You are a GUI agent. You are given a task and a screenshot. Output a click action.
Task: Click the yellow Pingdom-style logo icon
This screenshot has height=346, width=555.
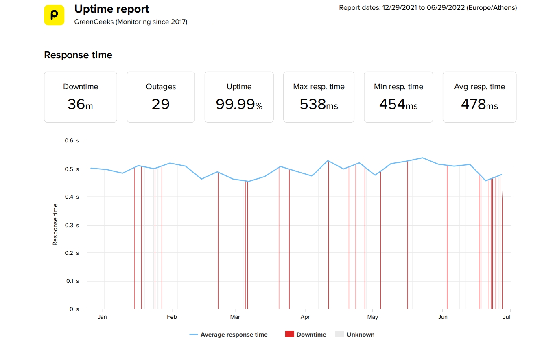pos(54,15)
